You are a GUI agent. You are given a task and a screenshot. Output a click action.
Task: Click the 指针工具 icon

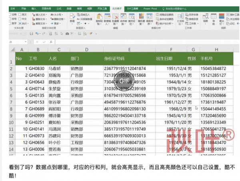pos(228,15)
